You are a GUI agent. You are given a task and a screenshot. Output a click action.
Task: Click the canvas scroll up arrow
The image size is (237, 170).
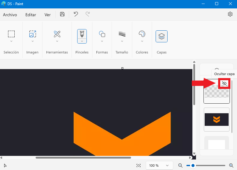coord(194,62)
